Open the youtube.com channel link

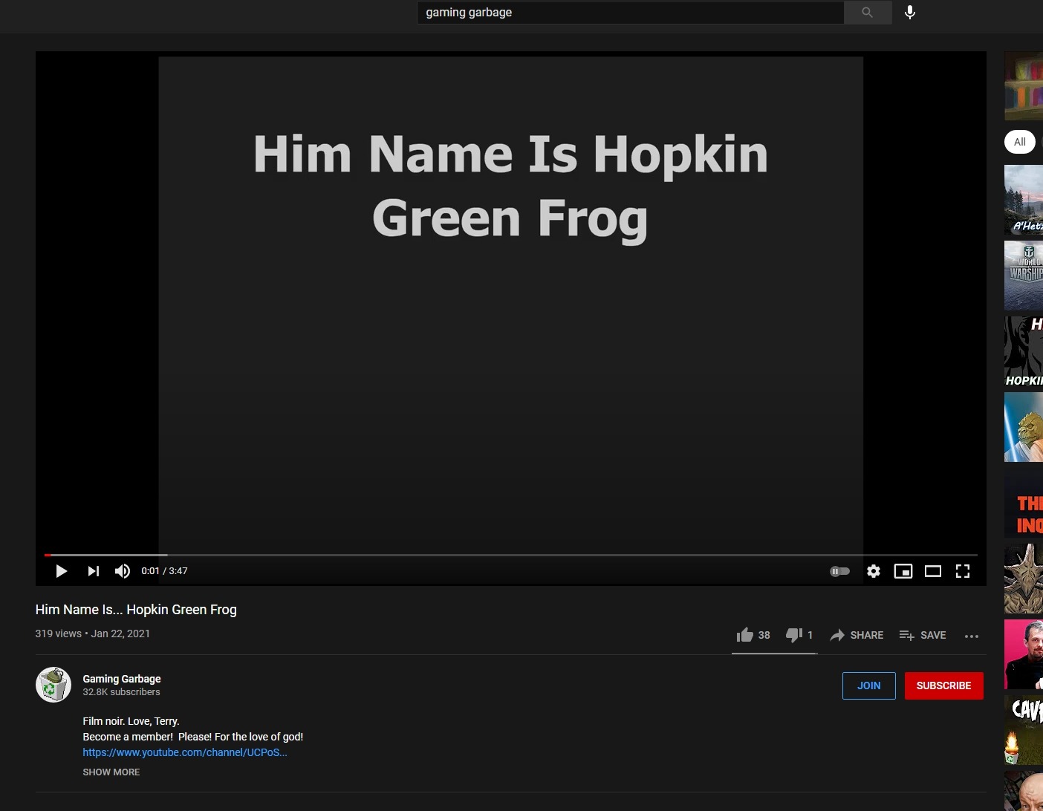point(185,752)
